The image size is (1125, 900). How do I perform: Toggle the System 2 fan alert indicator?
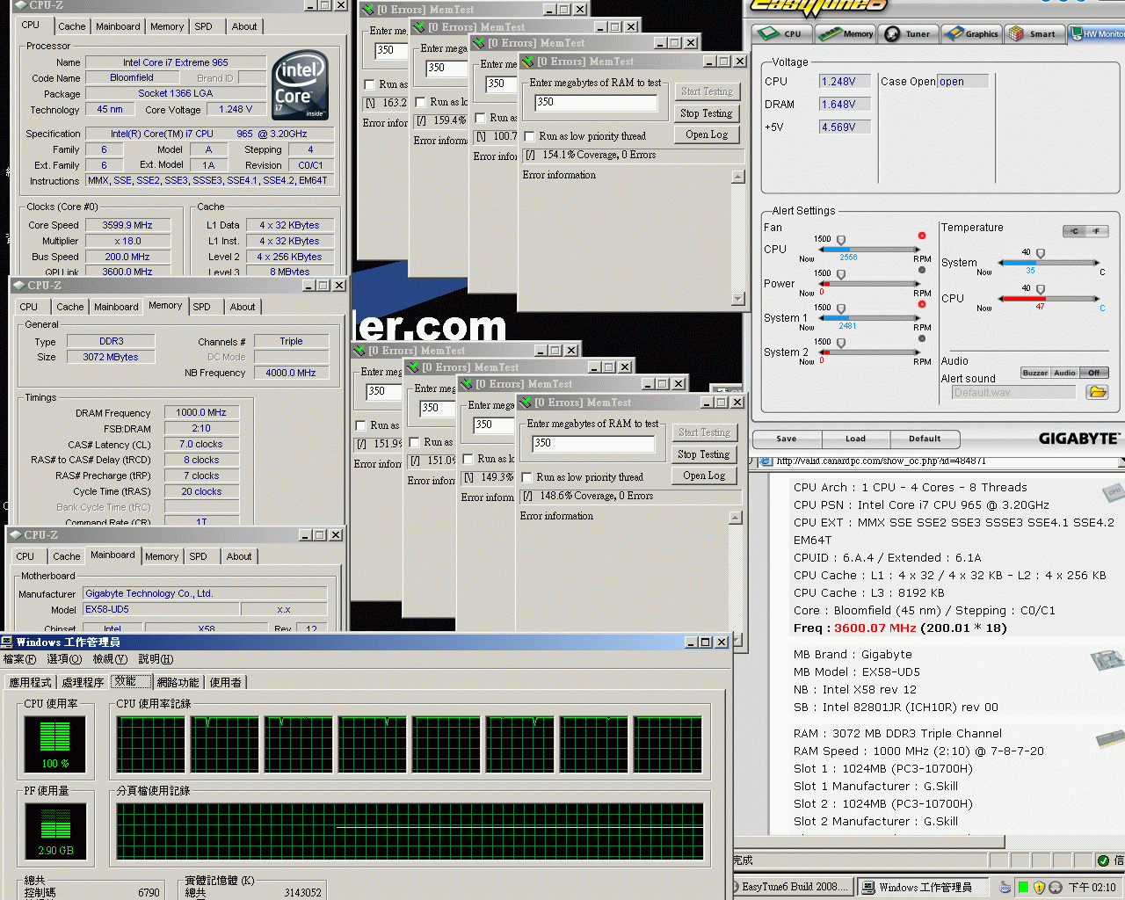click(x=922, y=338)
